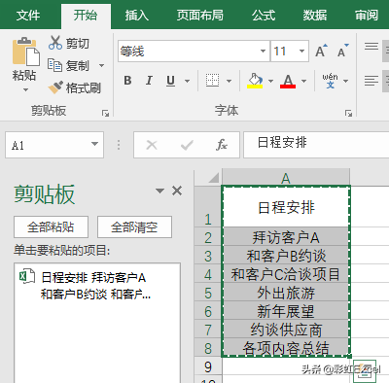Viewport: 389px width, 383px height.
Task: Select column A header
Action: (x=286, y=178)
